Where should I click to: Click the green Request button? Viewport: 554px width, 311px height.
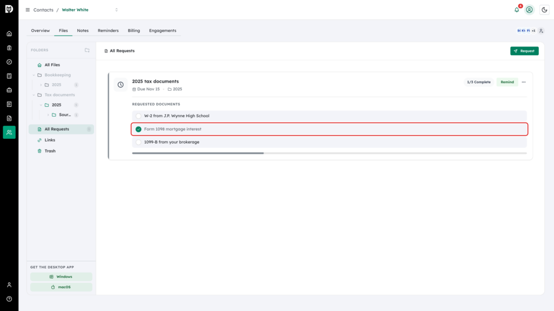point(524,51)
